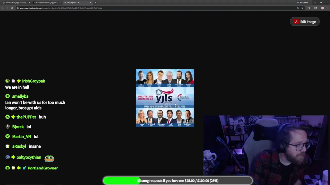The height and width of the screenshot is (185, 330).
Task: Click the Bjorck chat username
Action: 18,127
